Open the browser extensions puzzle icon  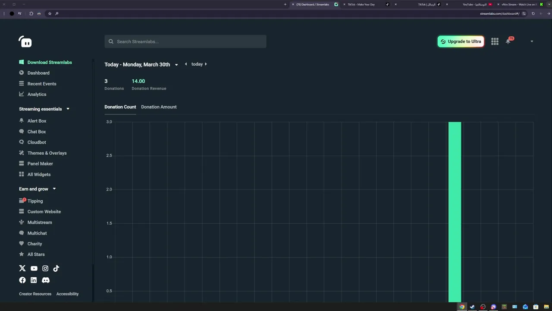coord(31,13)
